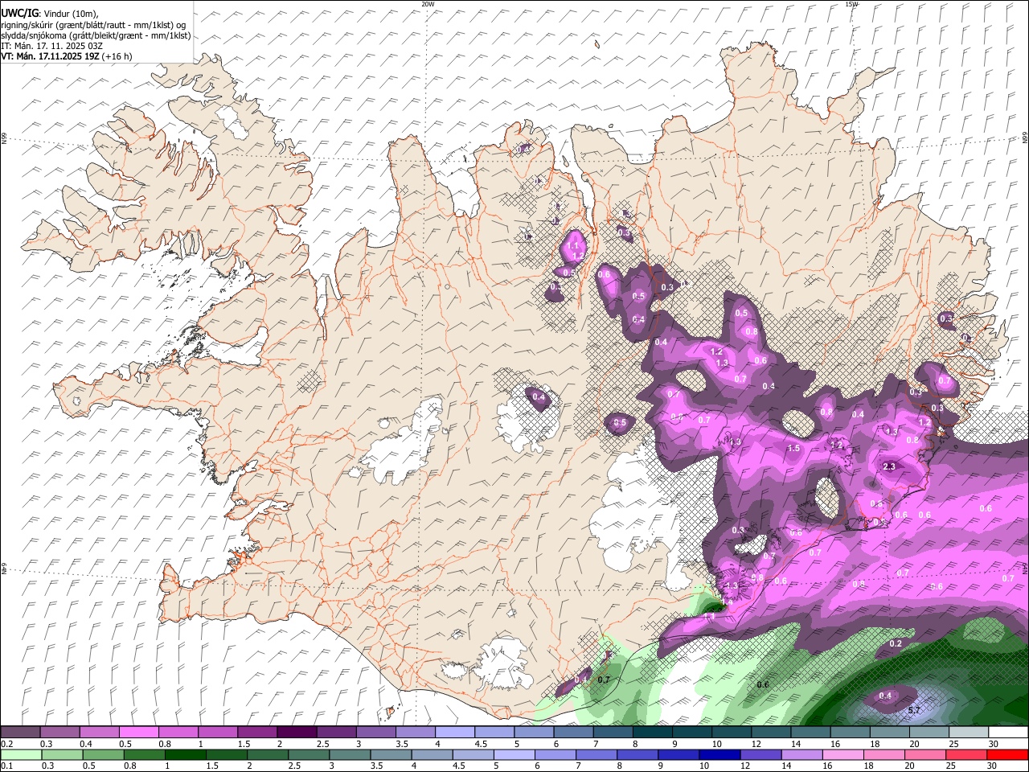Click the 'UWC/IG: Vindur (10m)' title line
The width and height of the screenshot is (1029, 772).
click(x=49, y=14)
